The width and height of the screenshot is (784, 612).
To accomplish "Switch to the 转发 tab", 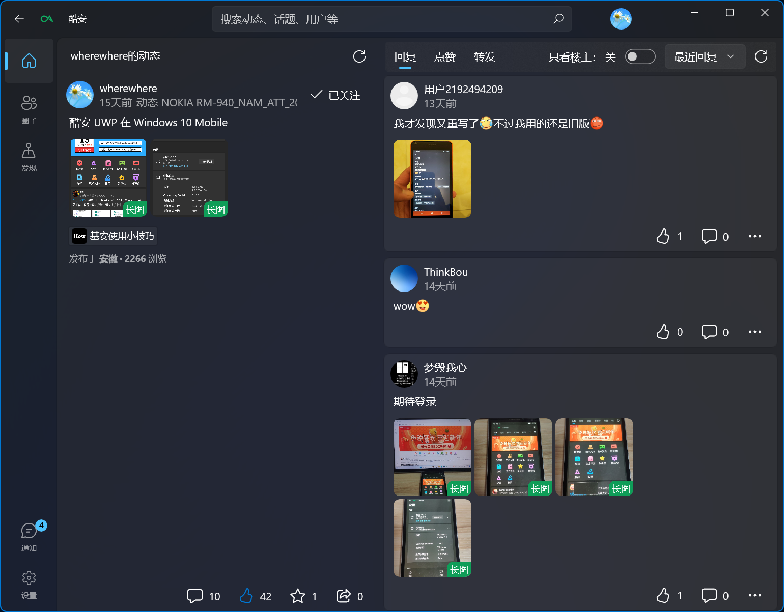I will [485, 57].
